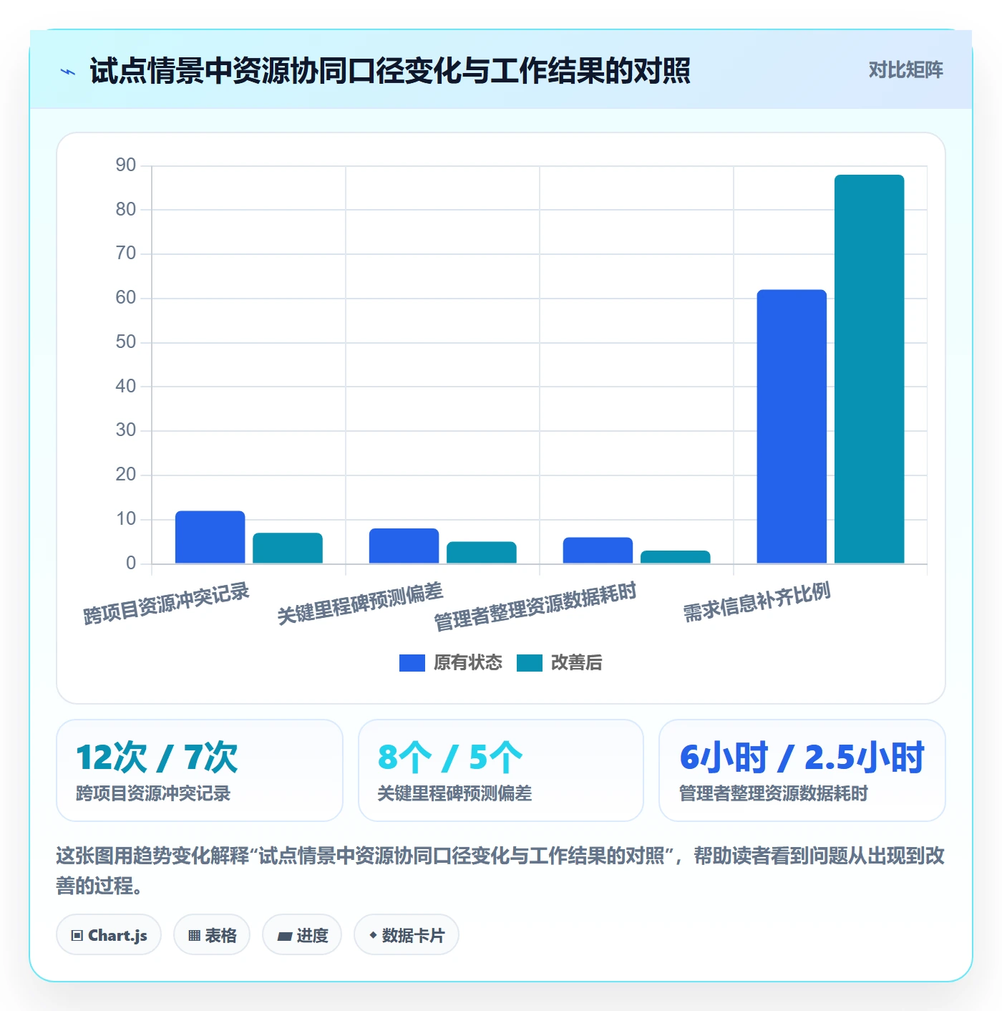Open the 8个 / 5个 data card
Screen dimensions: 1002x1011
501,770
